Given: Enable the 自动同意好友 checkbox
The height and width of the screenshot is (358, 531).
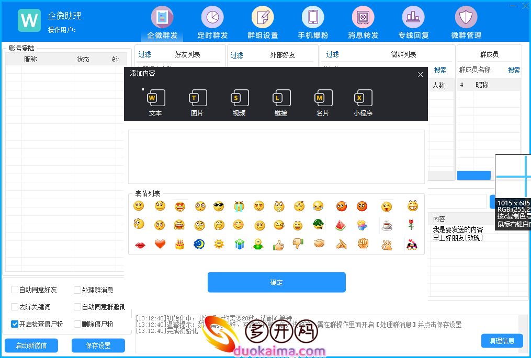Looking at the screenshot, I should (x=15, y=290).
